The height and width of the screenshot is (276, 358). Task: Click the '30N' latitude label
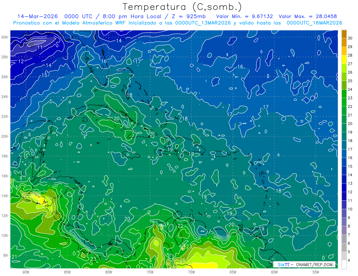[x=5, y=37]
